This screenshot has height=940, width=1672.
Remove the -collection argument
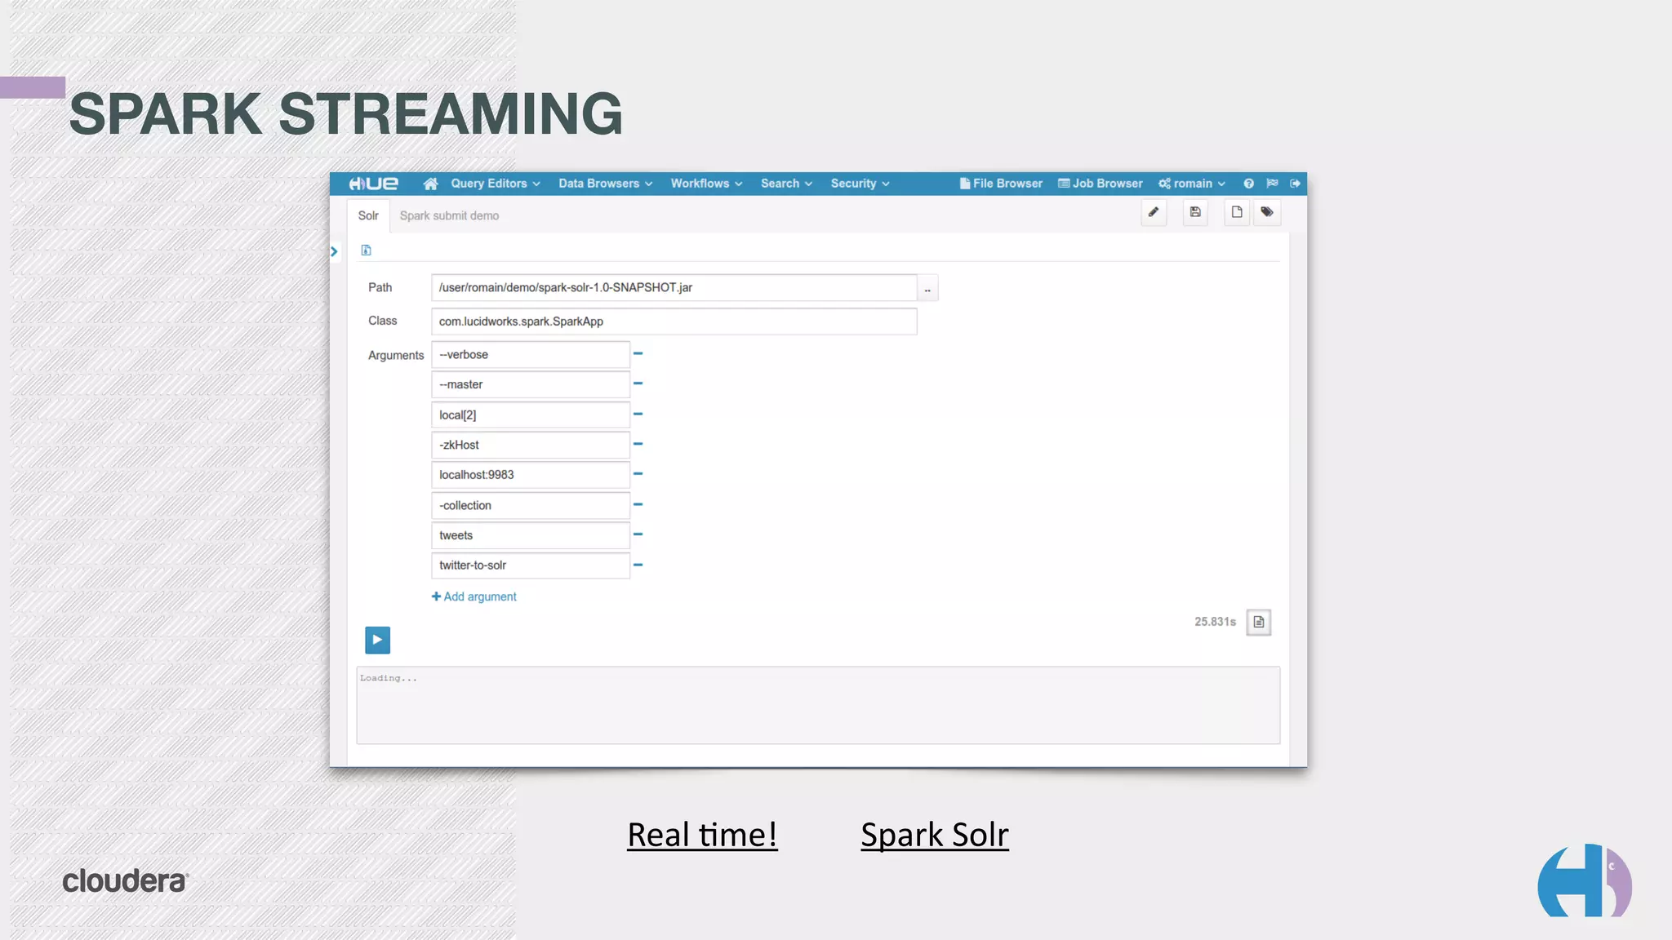tap(638, 504)
